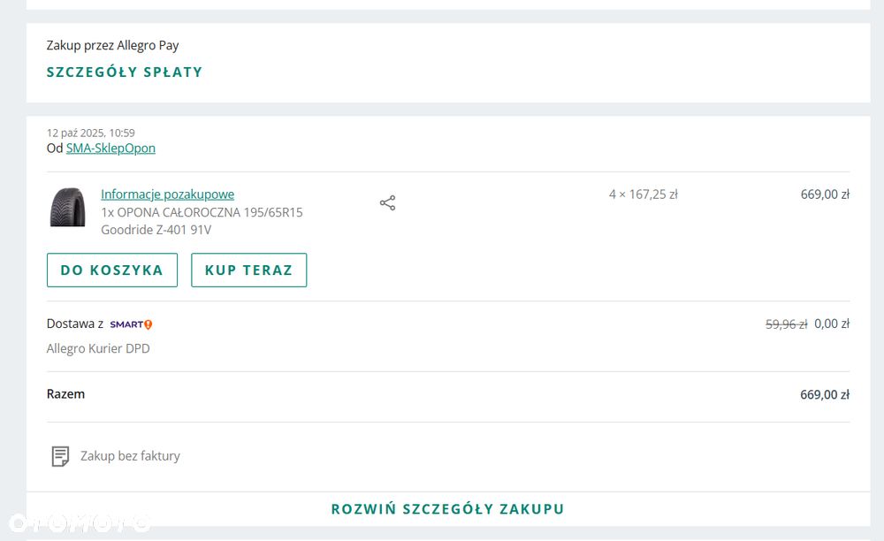884x541 pixels.
Task: Click the Razem total amount 669,00 zł
Action: point(825,394)
